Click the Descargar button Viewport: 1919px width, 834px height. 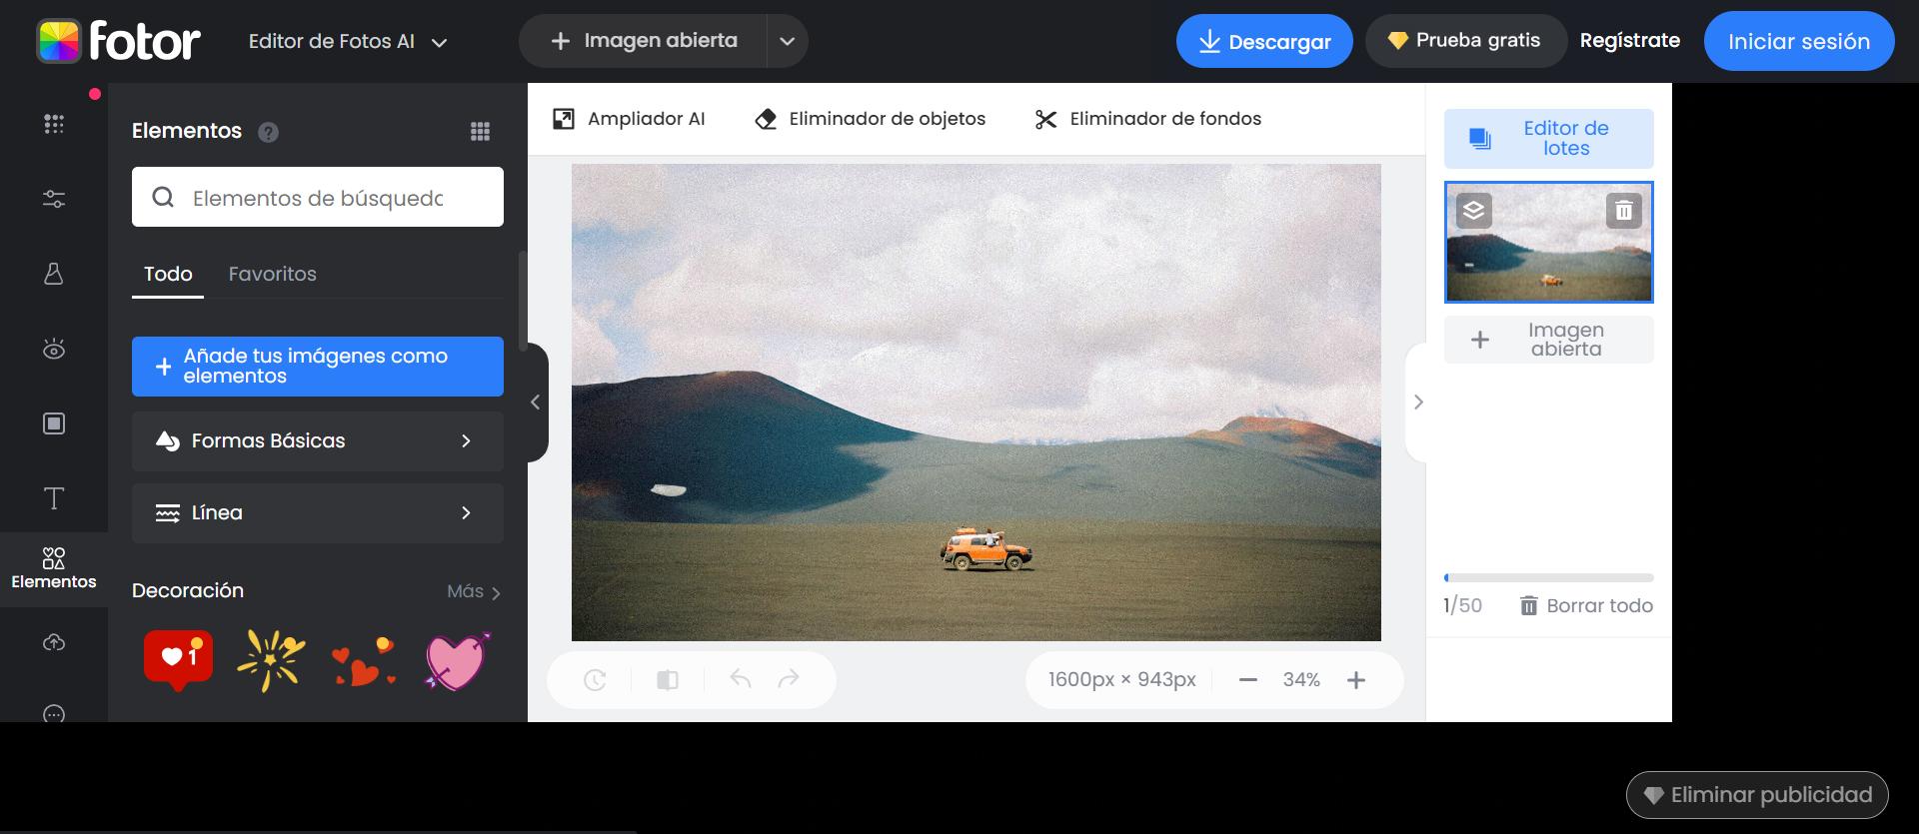point(1264,41)
